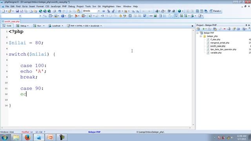Image resolution: width=251 pixels, height=141 pixels.
Task: Click code line 'case 100:'
Action: click(33, 65)
